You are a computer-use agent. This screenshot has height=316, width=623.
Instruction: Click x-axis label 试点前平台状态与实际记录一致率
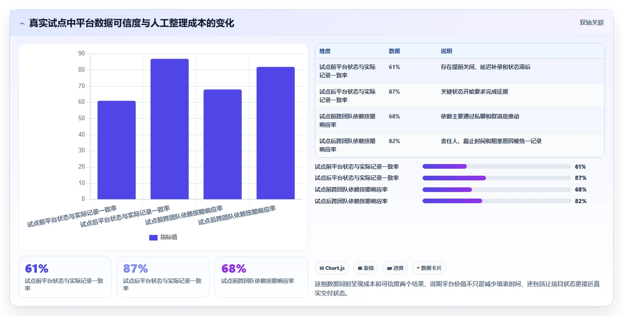72,216
